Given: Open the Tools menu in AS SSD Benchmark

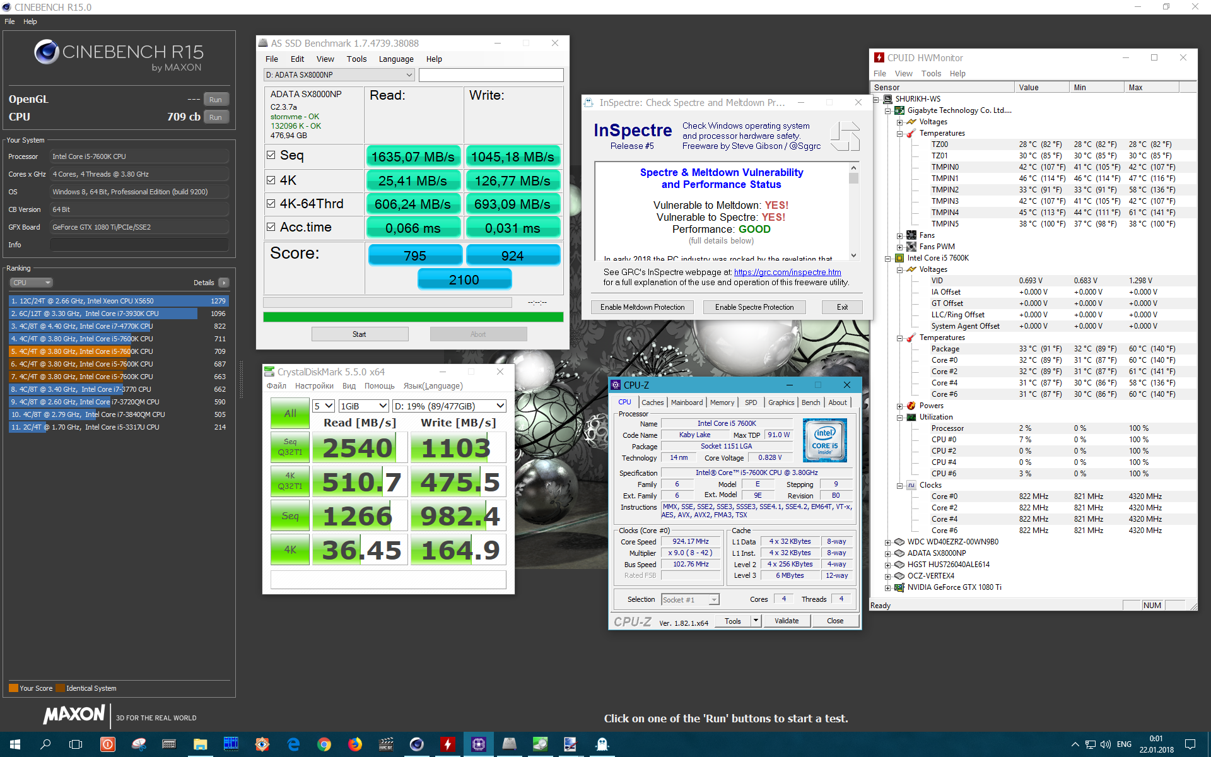Looking at the screenshot, I should pos(356,59).
